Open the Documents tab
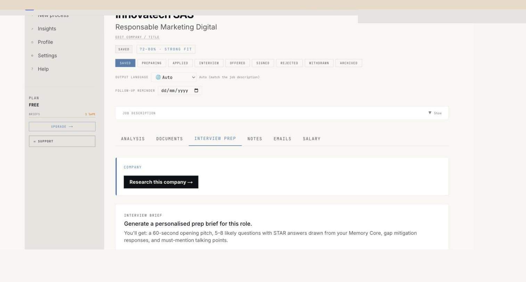Screen dimensions: 526x282 point(170,139)
